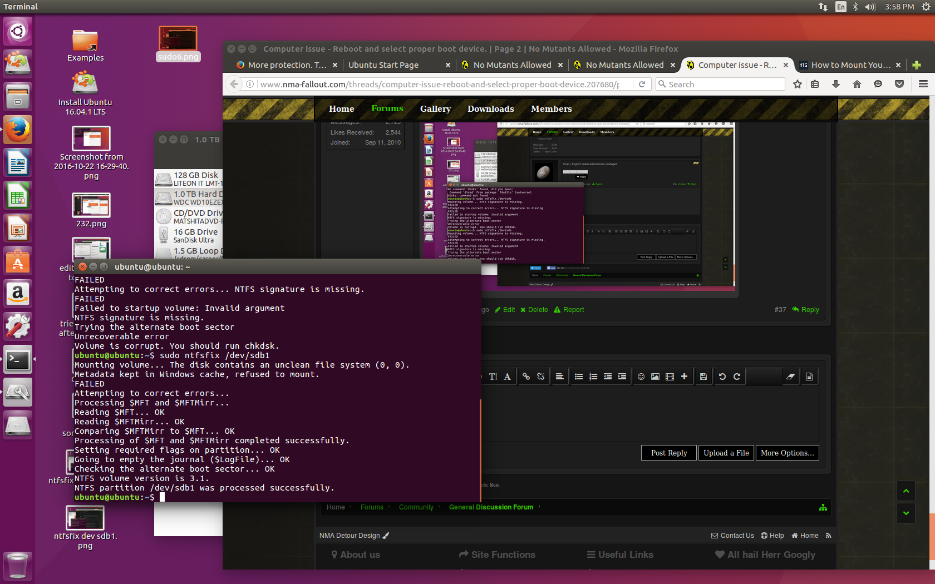The image size is (935, 584).
Task: Click Delete link on post #37
Action: (534, 310)
